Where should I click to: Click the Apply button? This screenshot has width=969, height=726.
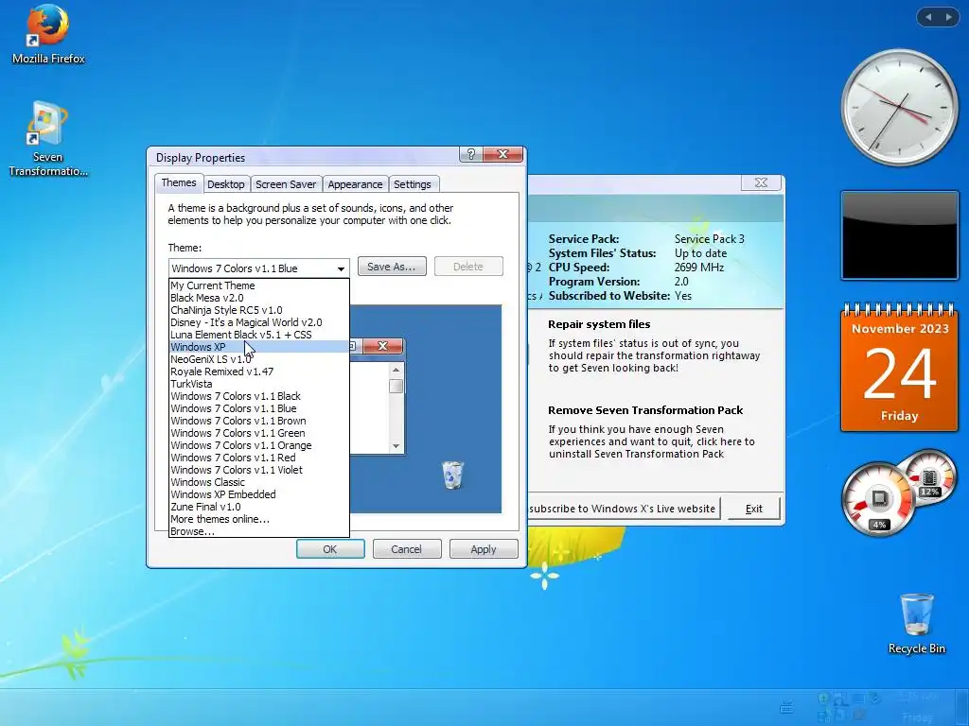[484, 549]
